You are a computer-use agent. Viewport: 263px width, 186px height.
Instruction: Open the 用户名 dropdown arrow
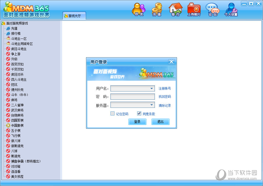pyautogui.click(x=152, y=89)
